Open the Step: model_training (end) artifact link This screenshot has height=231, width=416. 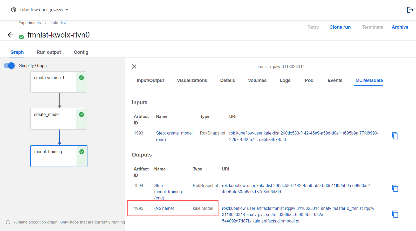[168, 192]
